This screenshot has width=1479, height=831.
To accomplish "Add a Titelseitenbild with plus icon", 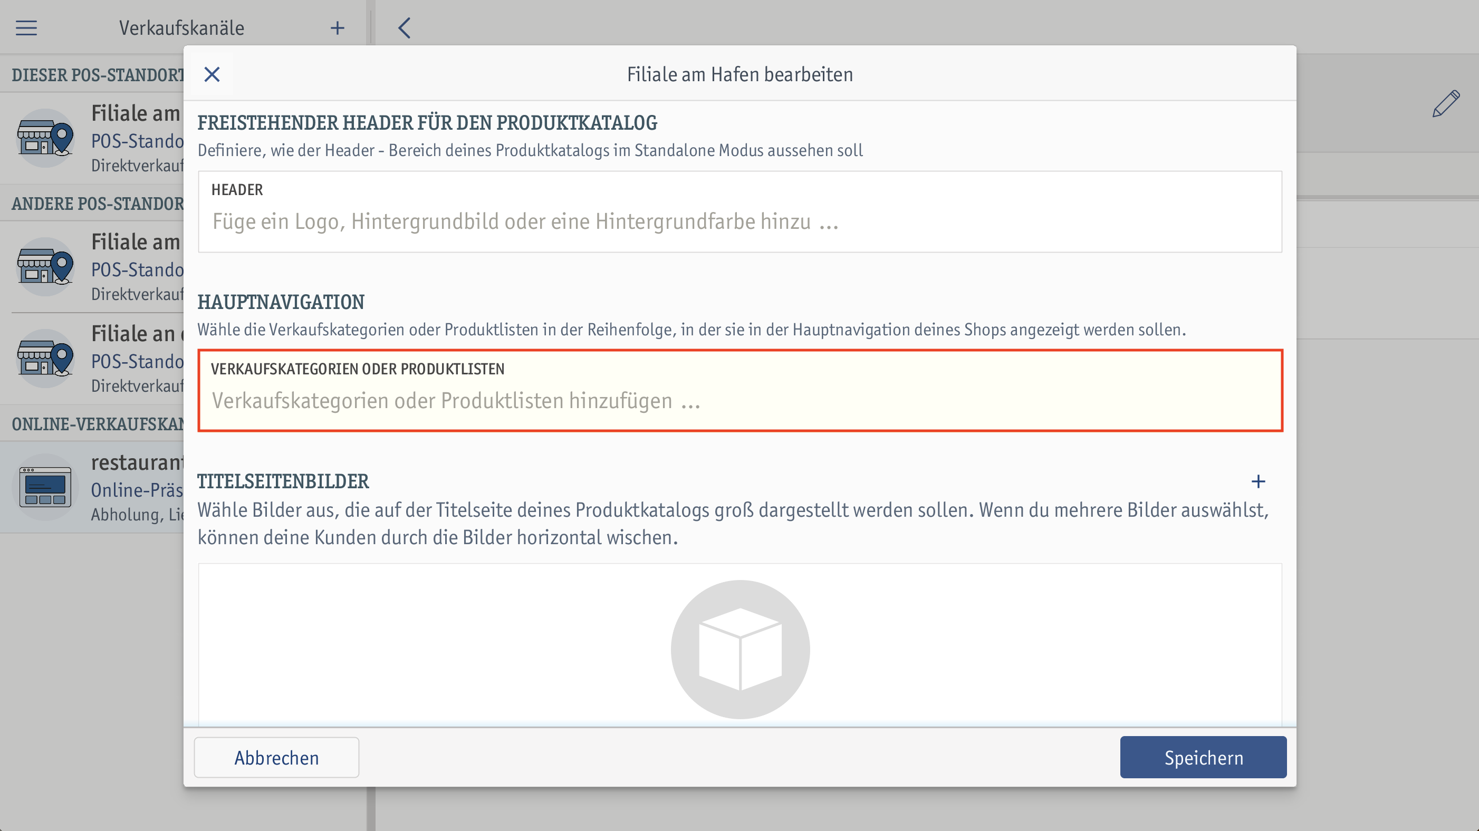I will click(1258, 481).
